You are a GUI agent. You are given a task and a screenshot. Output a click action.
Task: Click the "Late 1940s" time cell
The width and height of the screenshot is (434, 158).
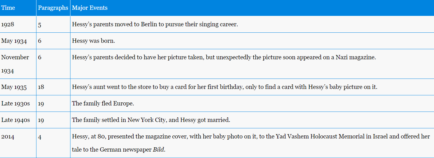click(x=16, y=120)
